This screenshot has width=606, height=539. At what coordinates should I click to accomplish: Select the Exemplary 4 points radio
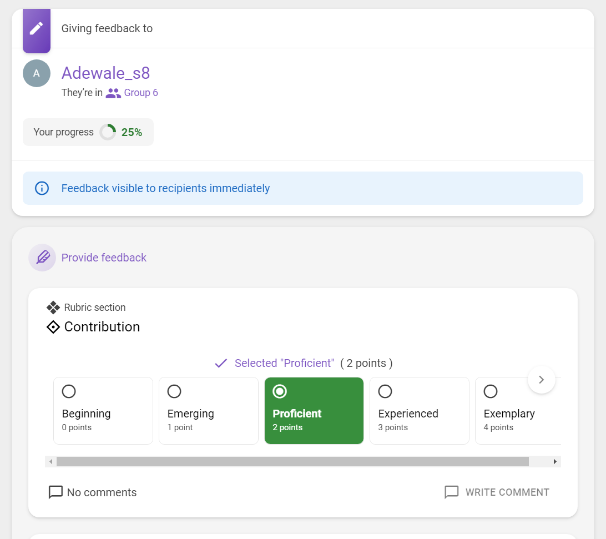pyautogui.click(x=491, y=391)
